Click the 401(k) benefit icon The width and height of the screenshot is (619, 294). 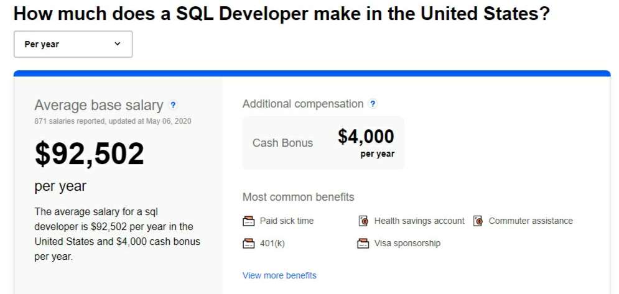pyautogui.click(x=249, y=244)
